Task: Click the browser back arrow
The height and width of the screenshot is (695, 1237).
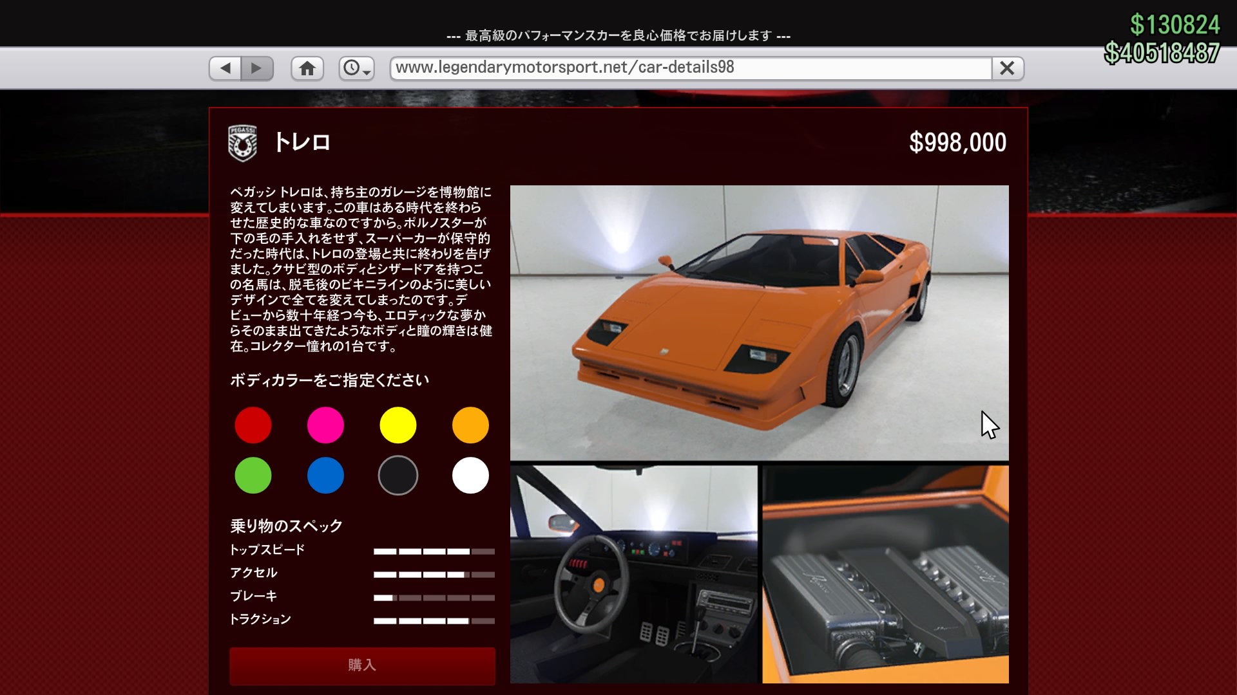Action: [225, 68]
